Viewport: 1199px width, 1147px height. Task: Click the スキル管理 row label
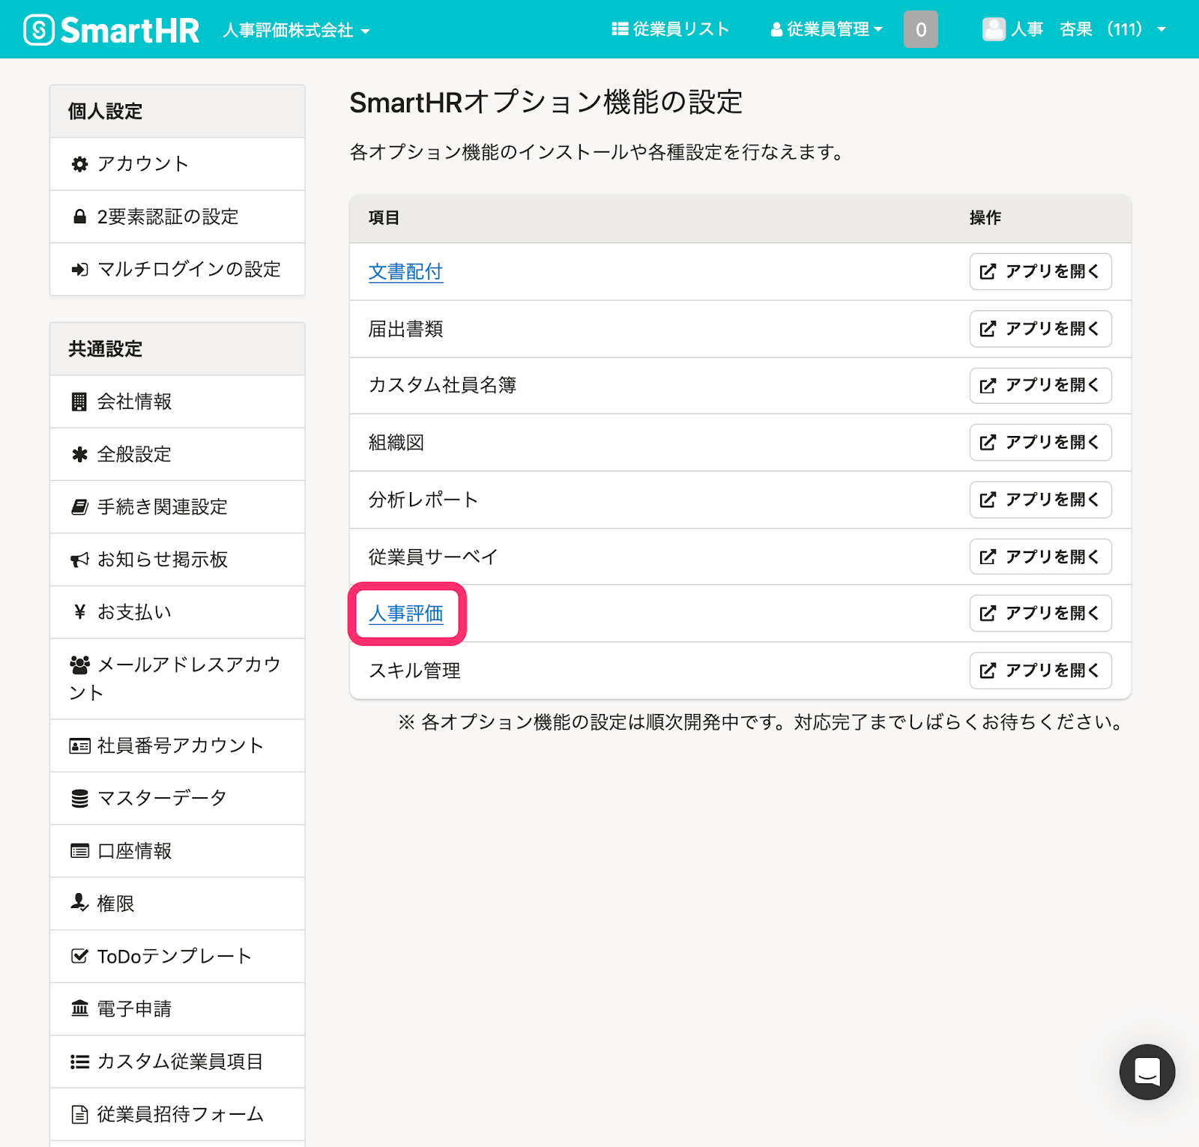(x=414, y=670)
